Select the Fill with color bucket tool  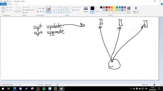[40, 8]
